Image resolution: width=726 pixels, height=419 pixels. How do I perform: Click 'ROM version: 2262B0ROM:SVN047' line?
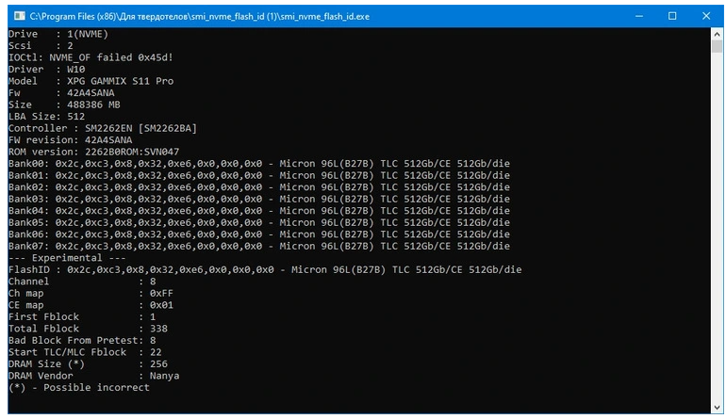pyautogui.click(x=93, y=153)
